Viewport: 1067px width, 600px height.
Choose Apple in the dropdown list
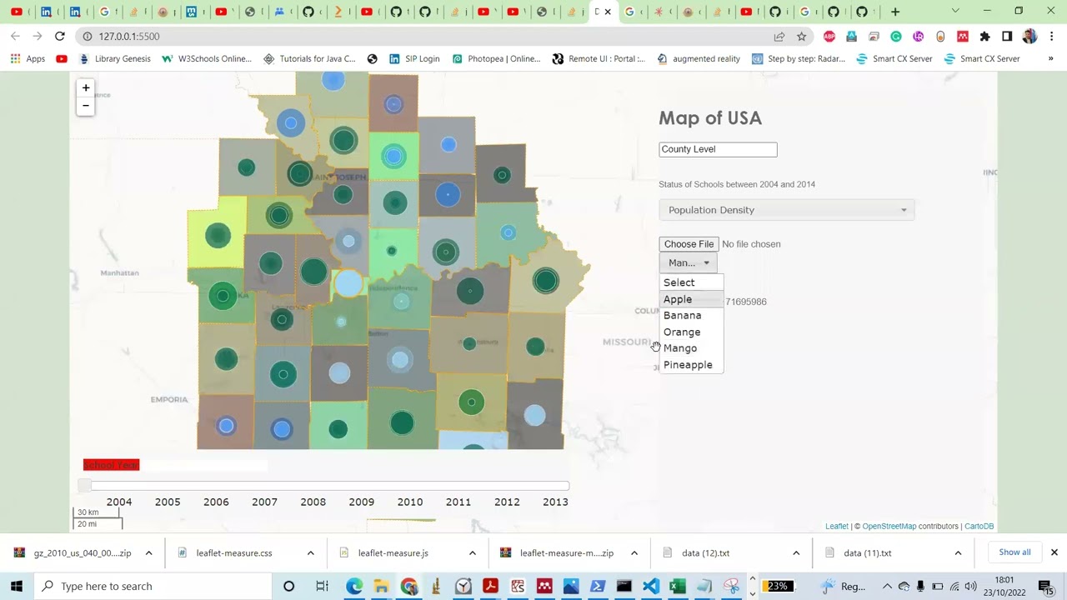coord(691,299)
